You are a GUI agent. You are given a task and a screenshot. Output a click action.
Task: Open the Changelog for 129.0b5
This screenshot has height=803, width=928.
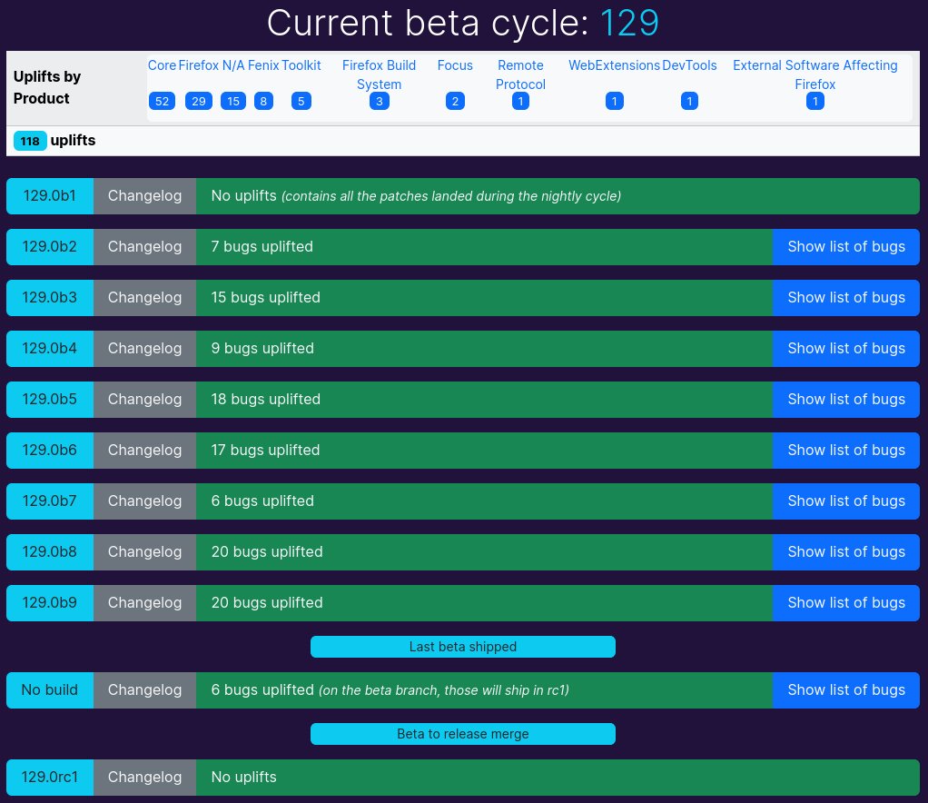coord(145,400)
